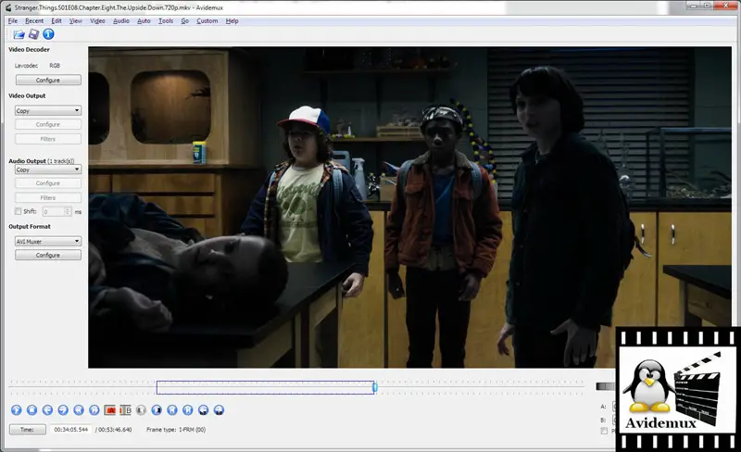The width and height of the screenshot is (741, 452).
Task: Open the Go menu
Action: (x=184, y=20)
